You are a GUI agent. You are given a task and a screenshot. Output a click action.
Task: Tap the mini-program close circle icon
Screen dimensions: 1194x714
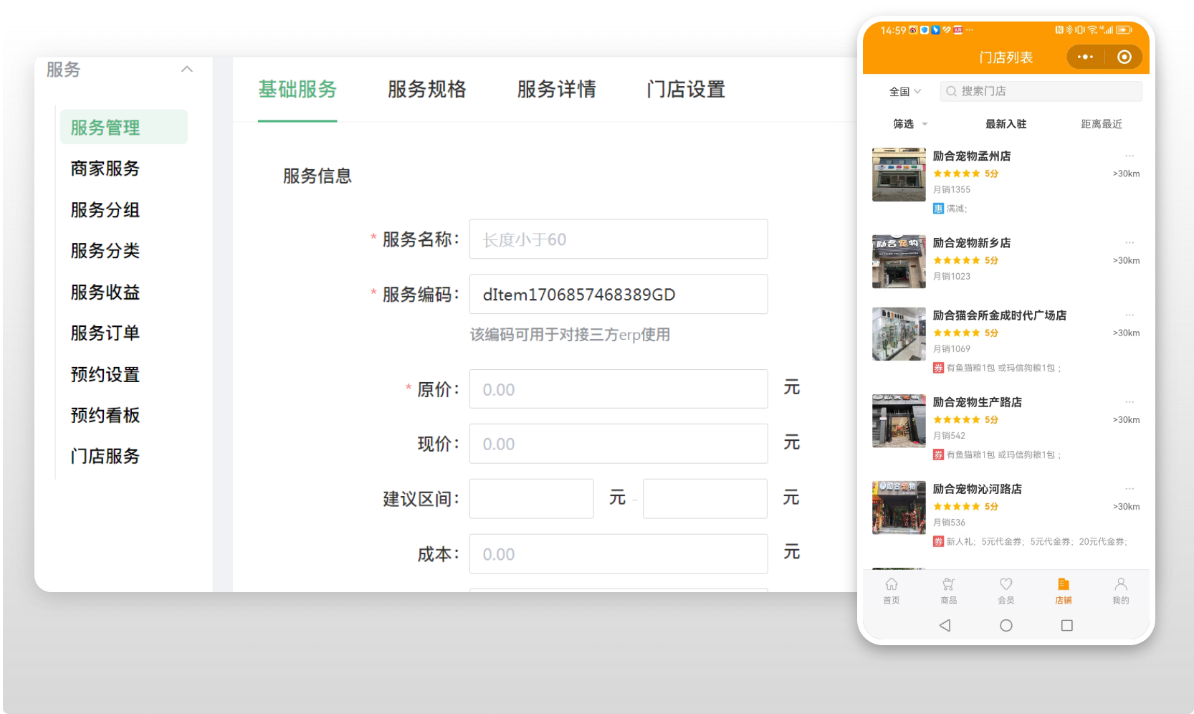pyautogui.click(x=1124, y=57)
